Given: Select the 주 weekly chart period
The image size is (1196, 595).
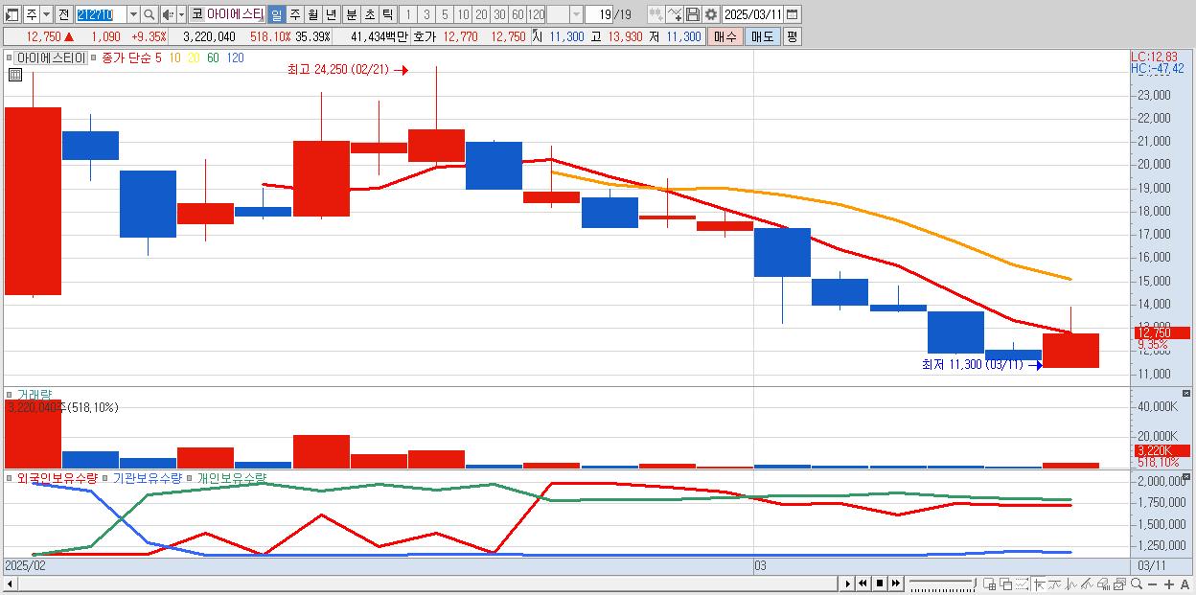Looking at the screenshot, I should (x=294, y=14).
